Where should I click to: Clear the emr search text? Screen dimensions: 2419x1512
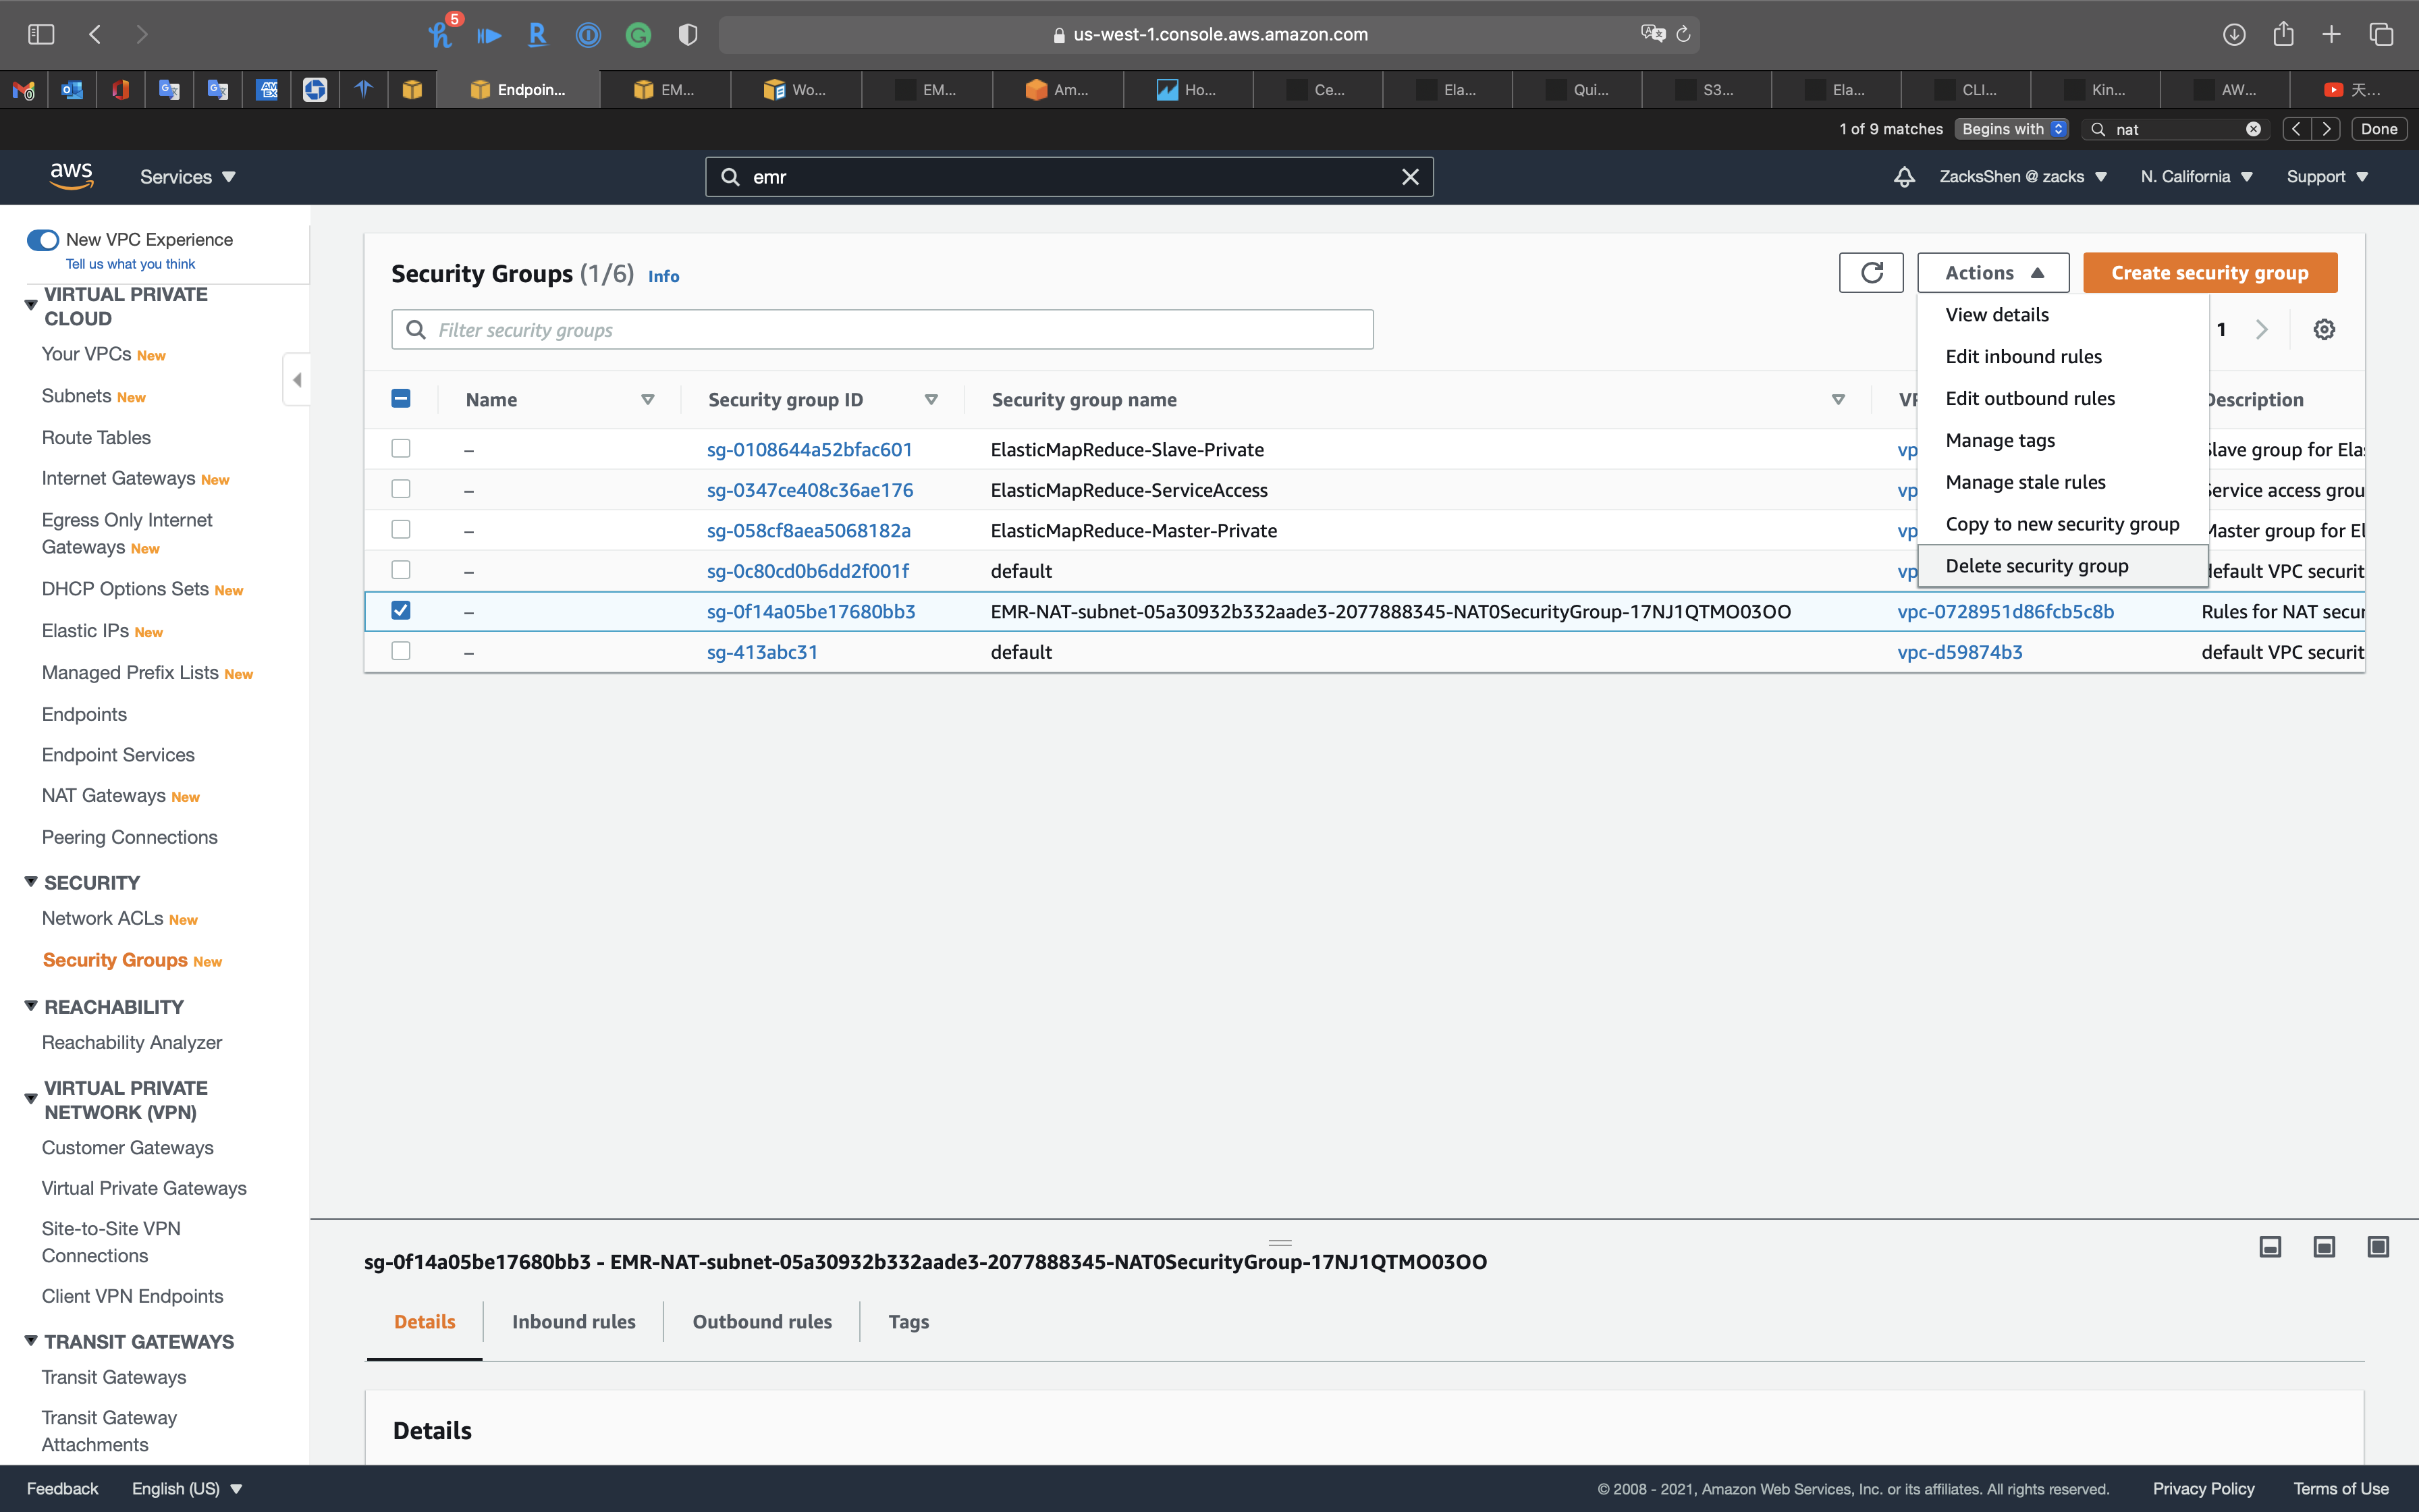tap(1409, 177)
